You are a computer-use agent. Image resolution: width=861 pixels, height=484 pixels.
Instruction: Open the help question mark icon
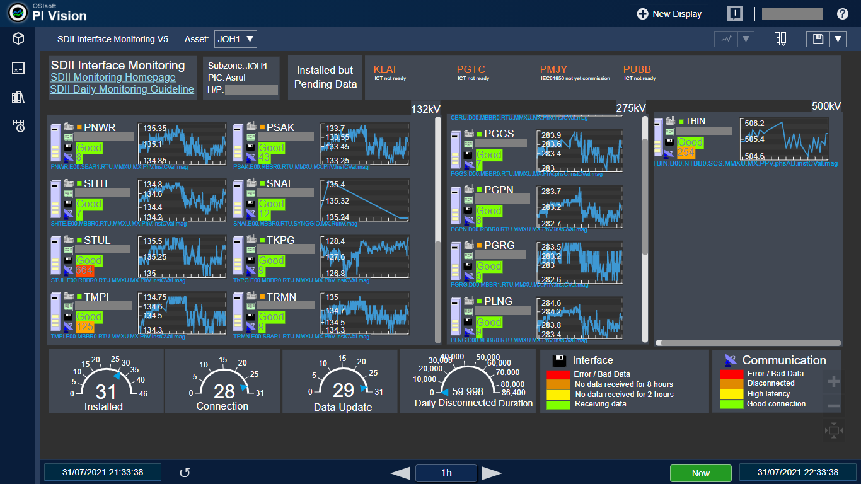[x=842, y=14]
